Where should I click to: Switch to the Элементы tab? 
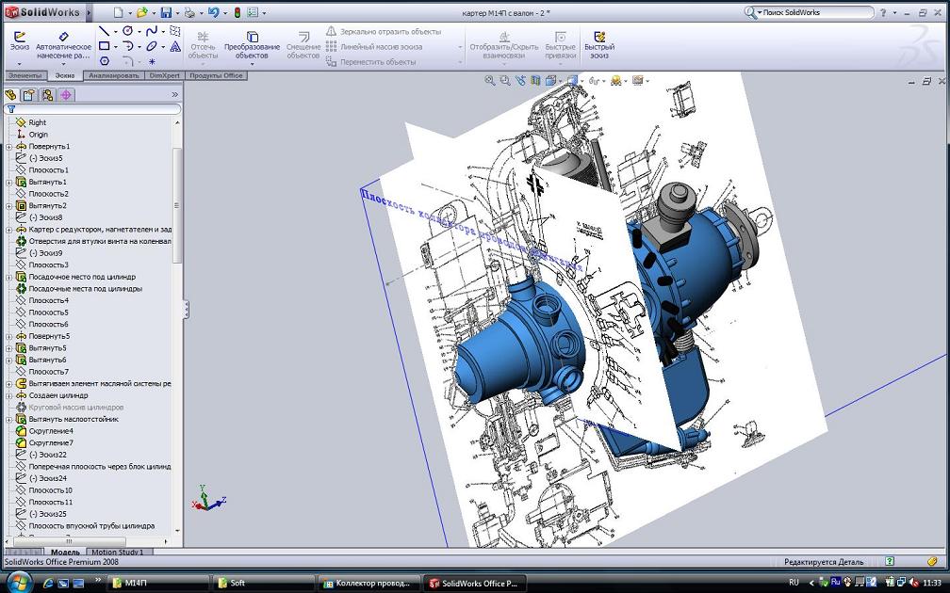click(x=25, y=75)
